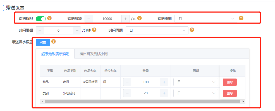Decrease quantity for 小吃系列 row

click(127, 93)
